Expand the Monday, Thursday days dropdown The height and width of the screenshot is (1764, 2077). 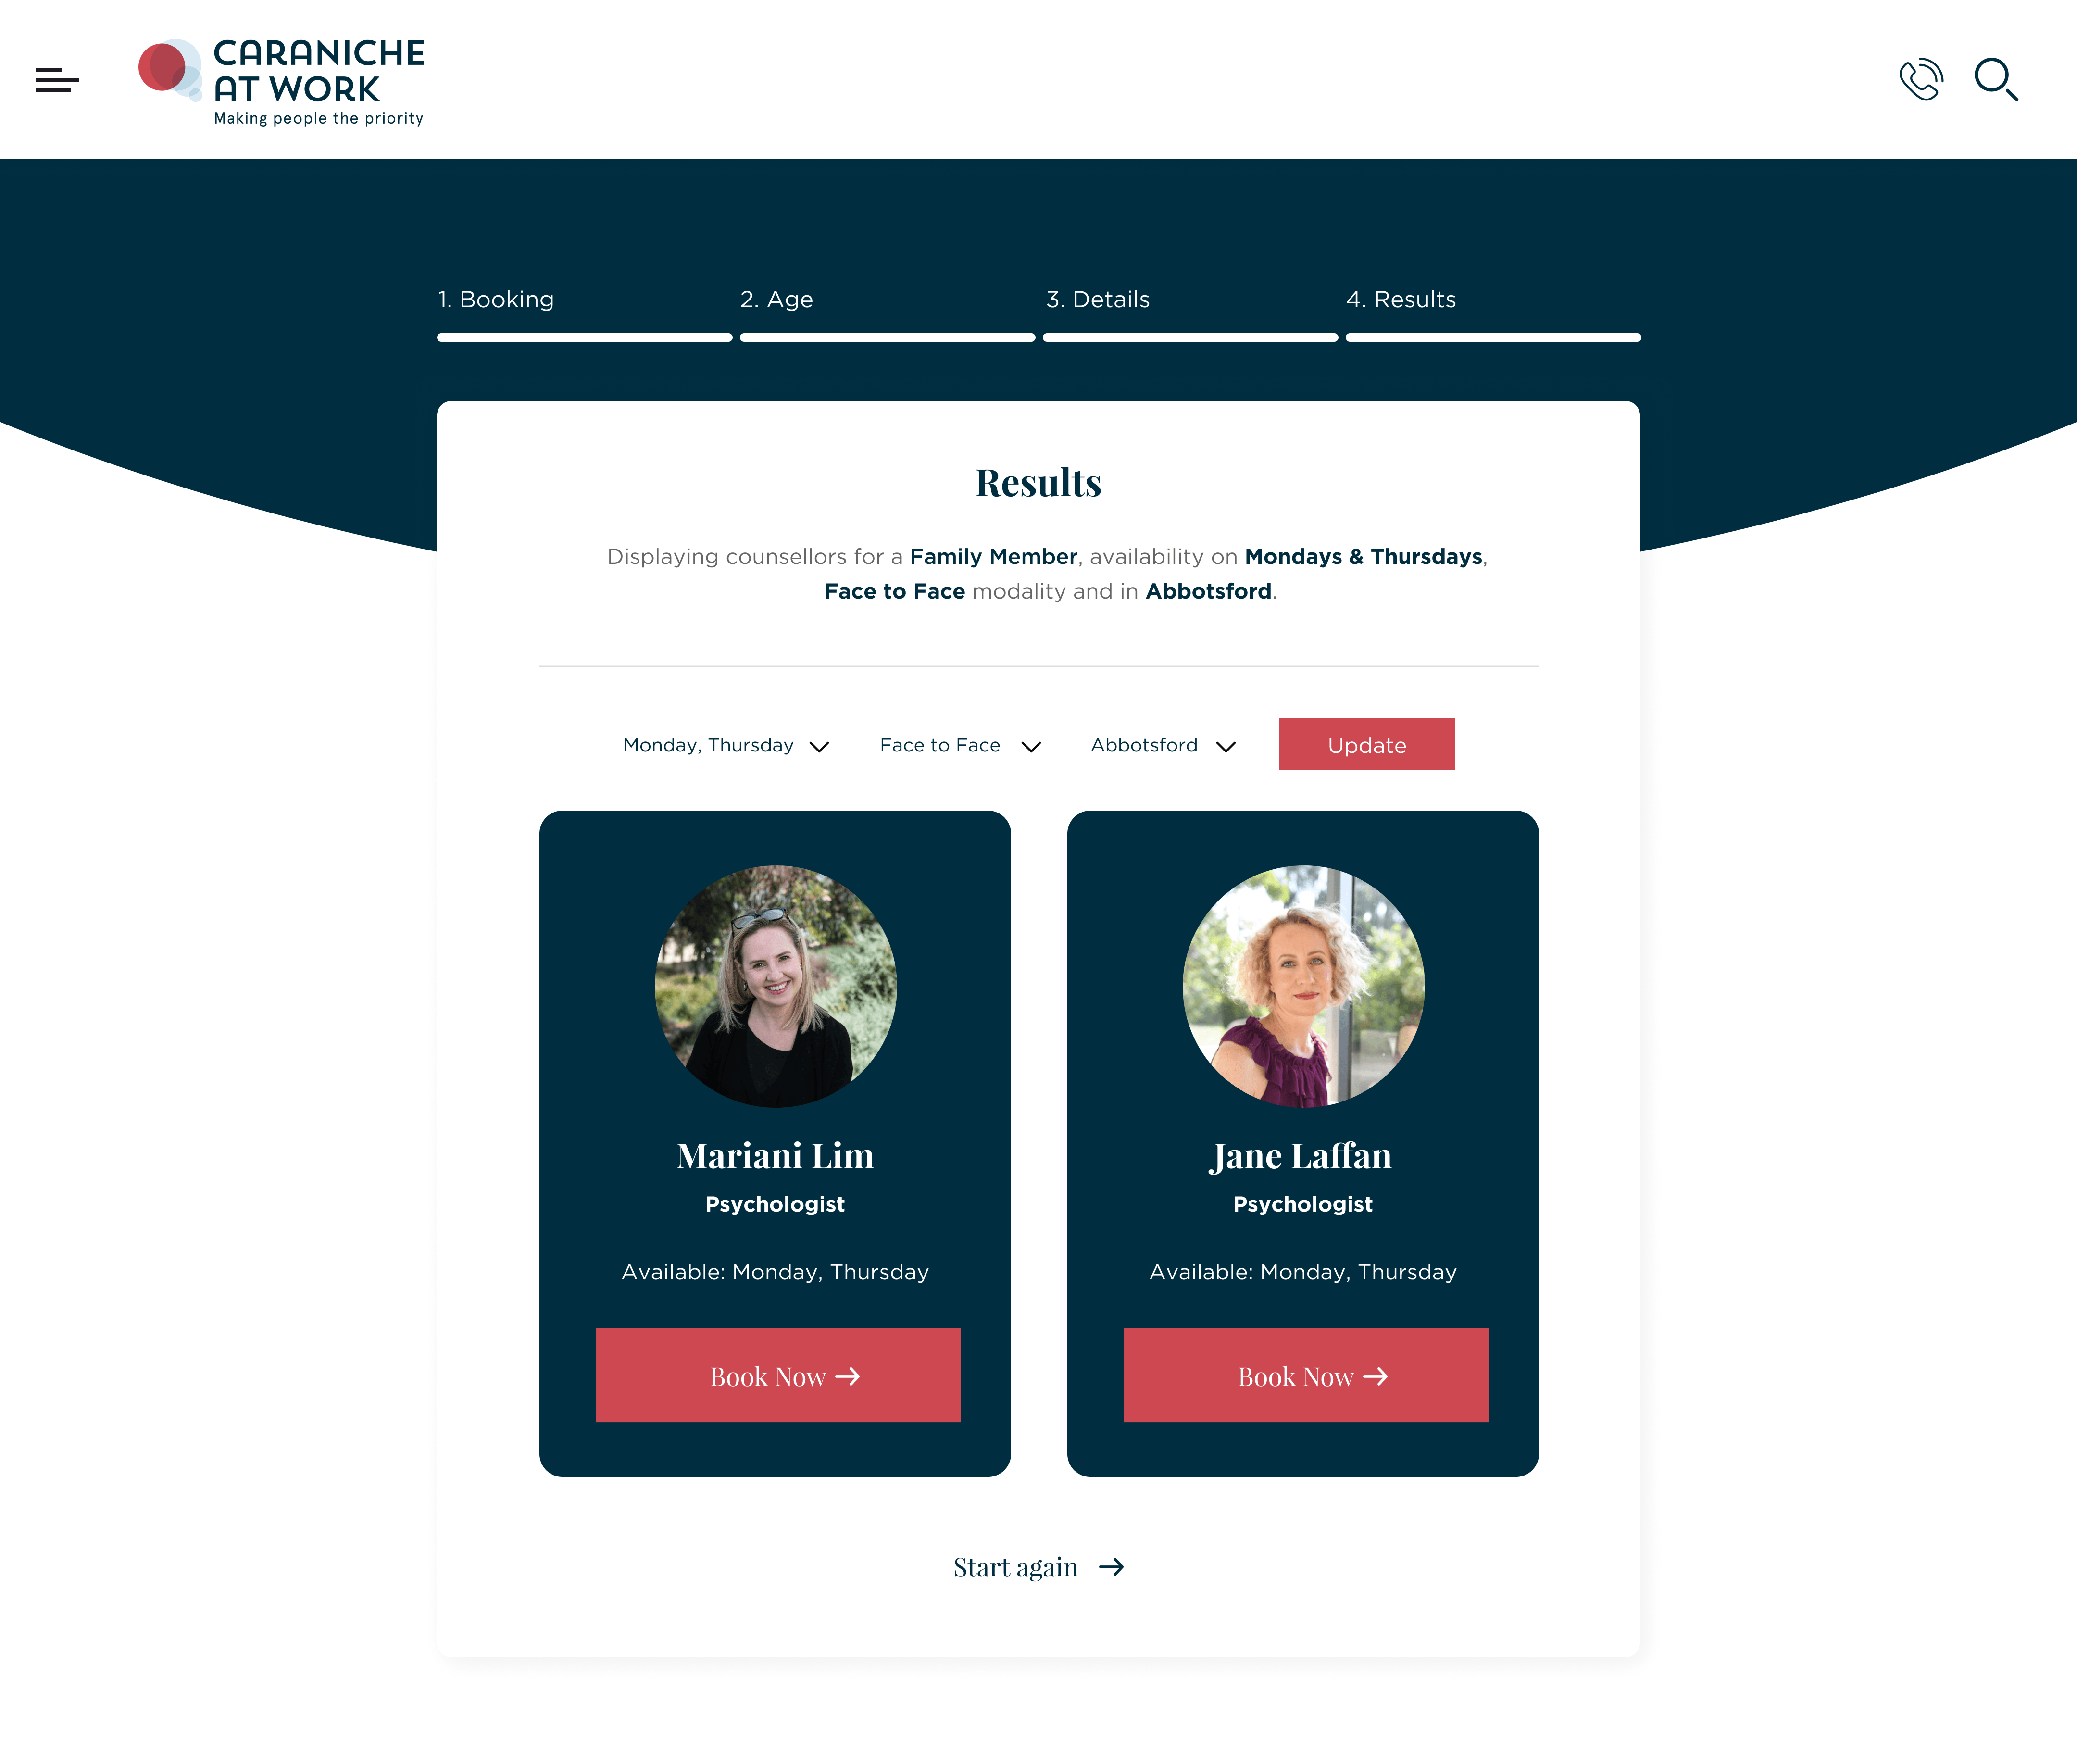click(x=726, y=746)
